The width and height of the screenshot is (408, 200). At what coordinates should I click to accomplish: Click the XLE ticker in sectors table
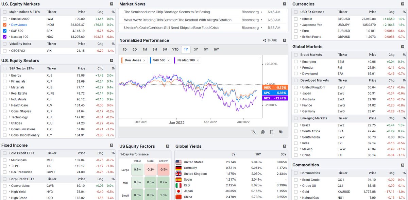tap(49, 76)
